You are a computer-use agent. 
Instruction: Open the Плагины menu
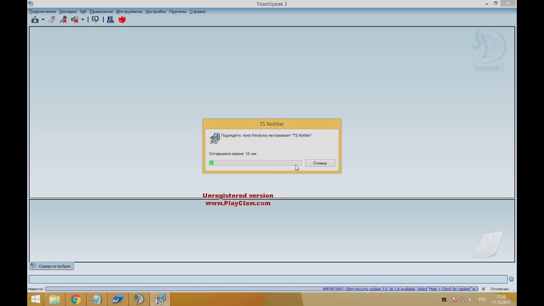tap(178, 11)
